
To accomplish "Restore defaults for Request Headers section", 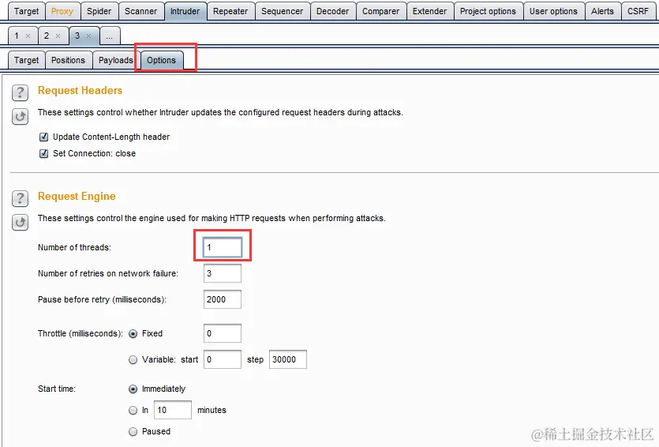I will [21, 116].
